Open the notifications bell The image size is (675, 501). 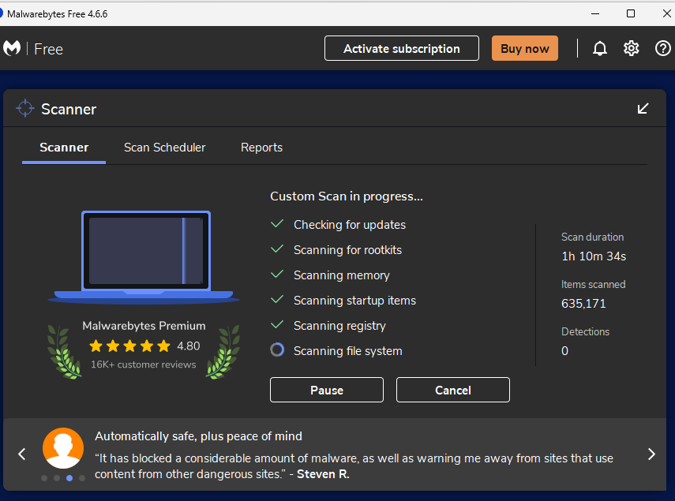tap(600, 49)
